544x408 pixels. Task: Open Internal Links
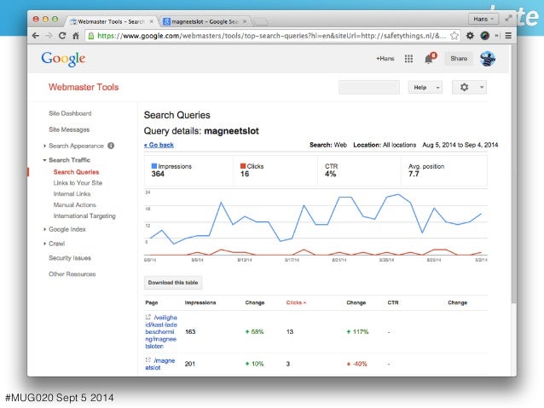click(72, 193)
